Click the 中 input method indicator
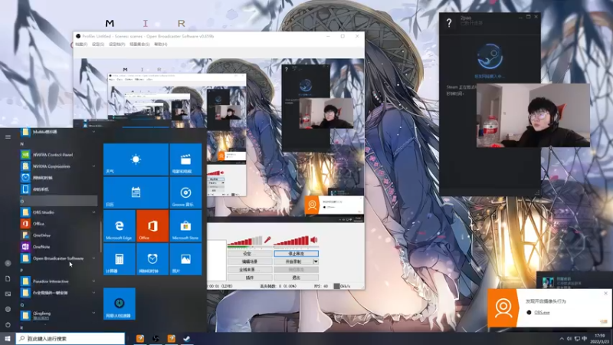Image resolution: width=613 pixels, height=345 pixels. (585, 339)
